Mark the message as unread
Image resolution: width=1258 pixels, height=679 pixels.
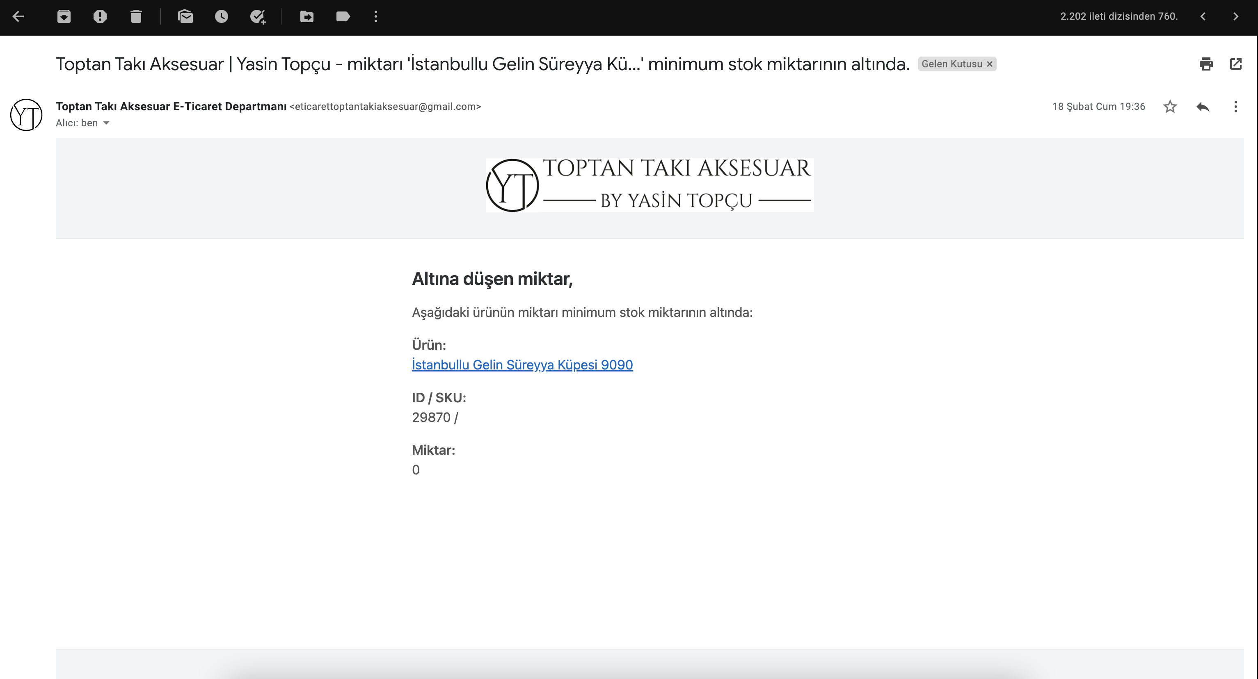click(185, 16)
